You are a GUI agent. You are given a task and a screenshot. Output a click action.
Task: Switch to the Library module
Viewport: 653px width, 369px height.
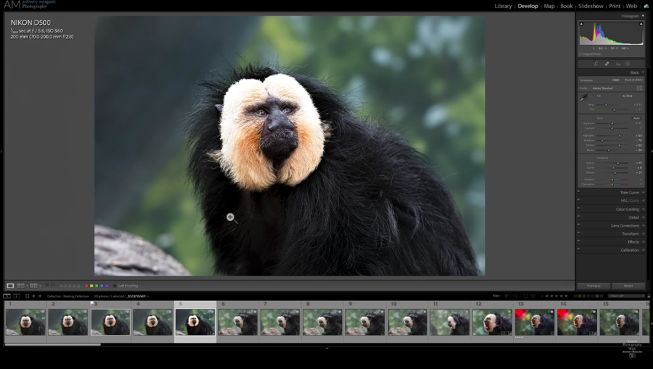click(x=503, y=6)
